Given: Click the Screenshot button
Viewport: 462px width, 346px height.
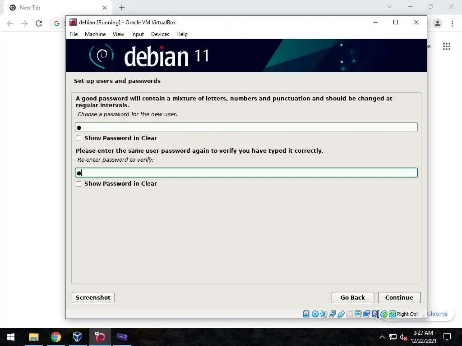Looking at the screenshot, I should coord(93,297).
